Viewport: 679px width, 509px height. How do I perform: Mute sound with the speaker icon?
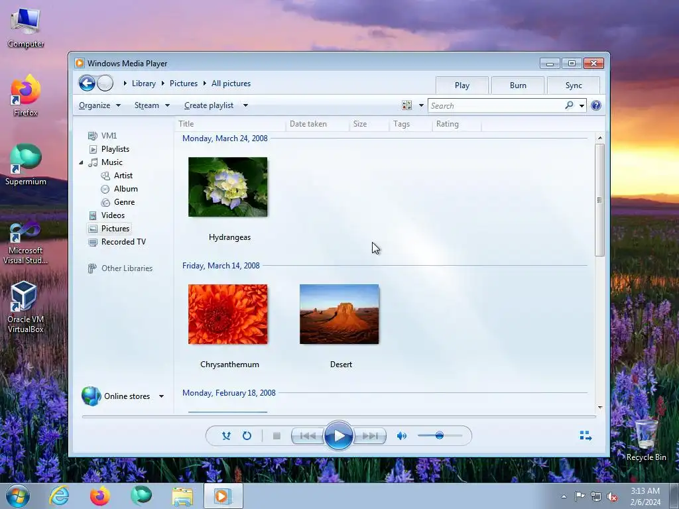click(401, 436)
